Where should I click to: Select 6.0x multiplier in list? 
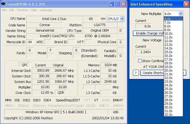pos(173,19)
